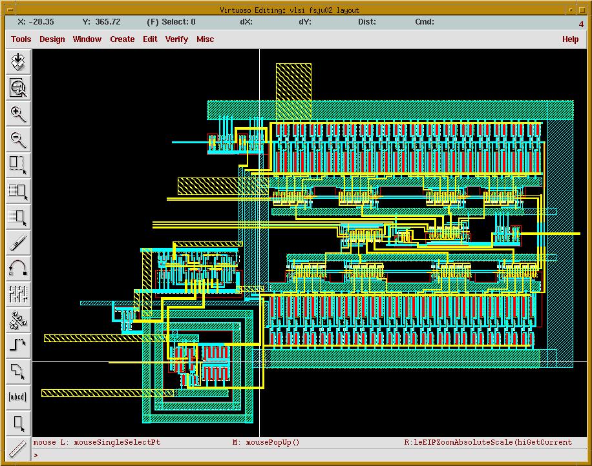592x466 pixels.
Task: Click the Undo curved-arrow icon
Action: [18, 268]
